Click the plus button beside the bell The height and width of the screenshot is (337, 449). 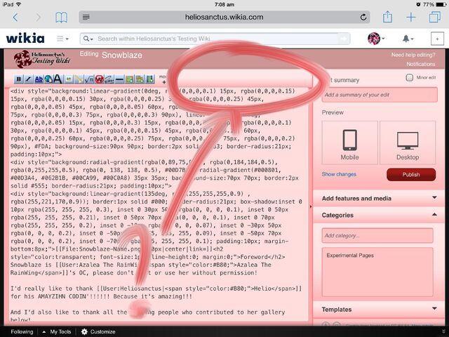tap(437, 39)
